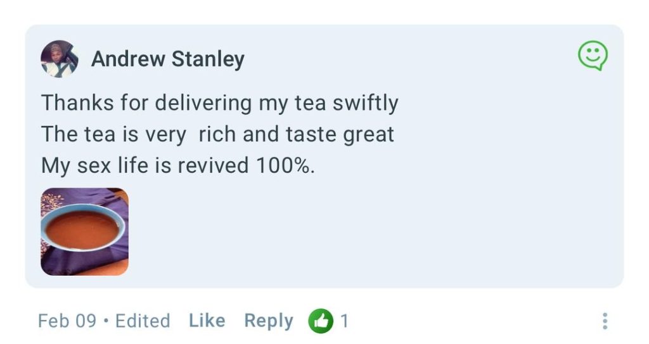Reply to Andrew Stanley's comment
Screen dimensions: 649x344
269,321
